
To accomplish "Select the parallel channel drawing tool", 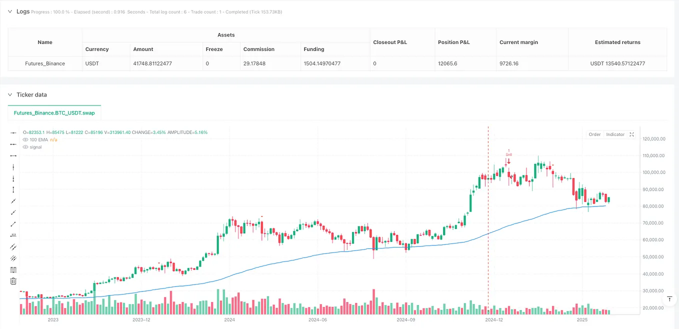I will pyautogui.click(x=13, y=246).
